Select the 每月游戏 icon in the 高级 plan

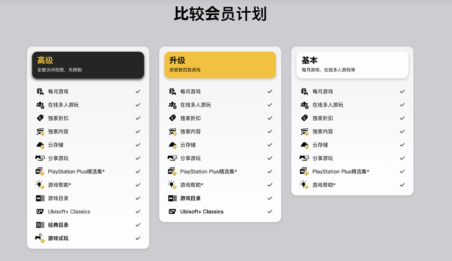pyautogui.click(x=39, y=91)
